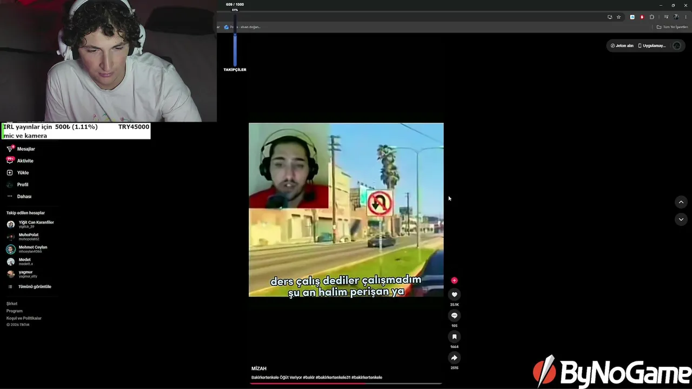
Task: Click the Jeton alın button
Action: click(622, 45)
